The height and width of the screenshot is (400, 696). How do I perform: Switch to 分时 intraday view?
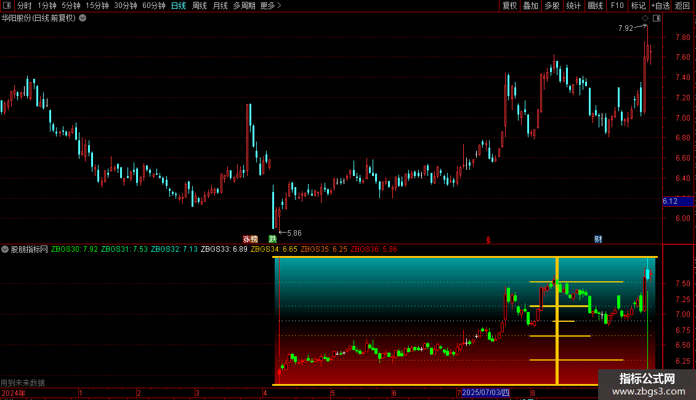click(x=25, y=6)
